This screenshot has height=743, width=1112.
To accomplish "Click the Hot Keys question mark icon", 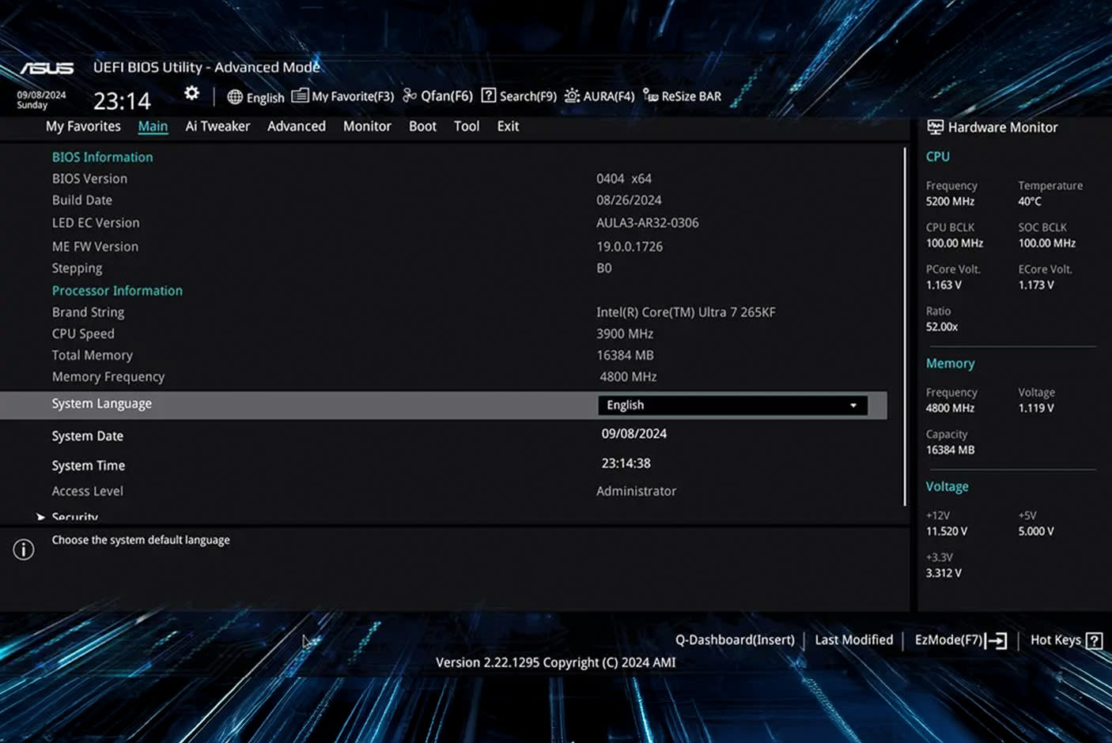I will [x=1095, y=640].
